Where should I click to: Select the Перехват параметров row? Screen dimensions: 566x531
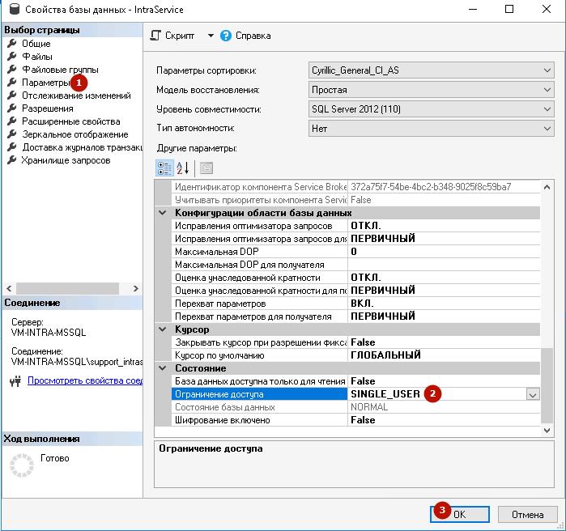[355, 304]
